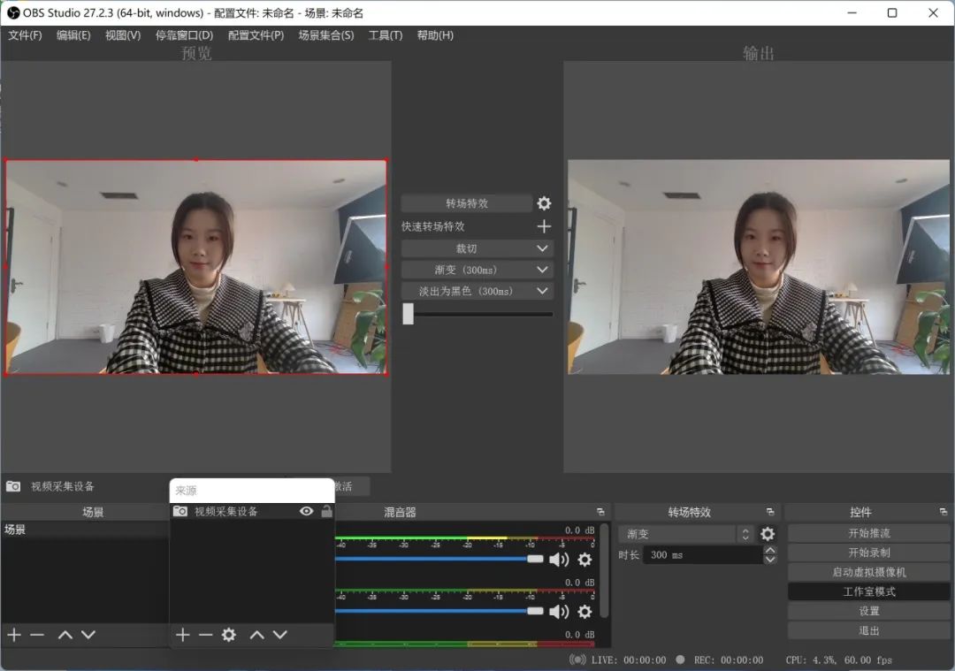Remove the selected source using minus icon
This screenshot has width=955, height=671.
click(x=206, y=635)
